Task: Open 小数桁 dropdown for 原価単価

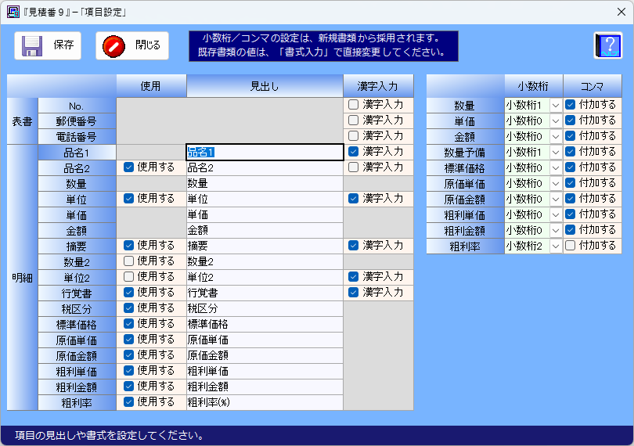Action: coord(556,183)
